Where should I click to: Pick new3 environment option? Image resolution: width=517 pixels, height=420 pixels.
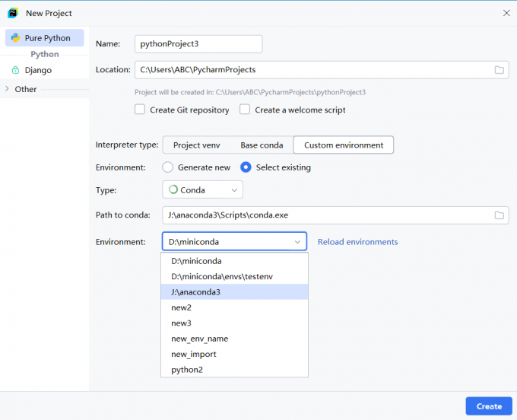click(234, 323)
